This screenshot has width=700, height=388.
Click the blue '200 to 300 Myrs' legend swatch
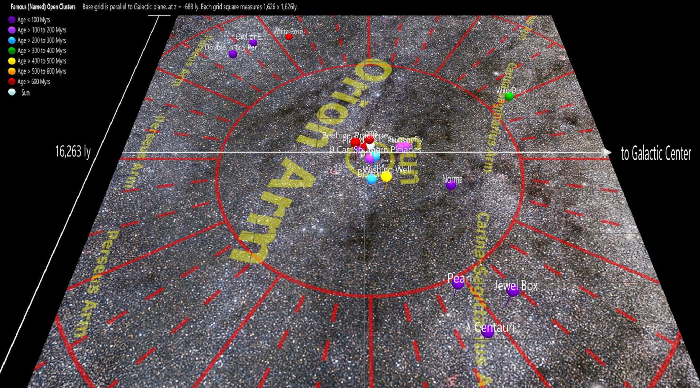tap(12, 40)
